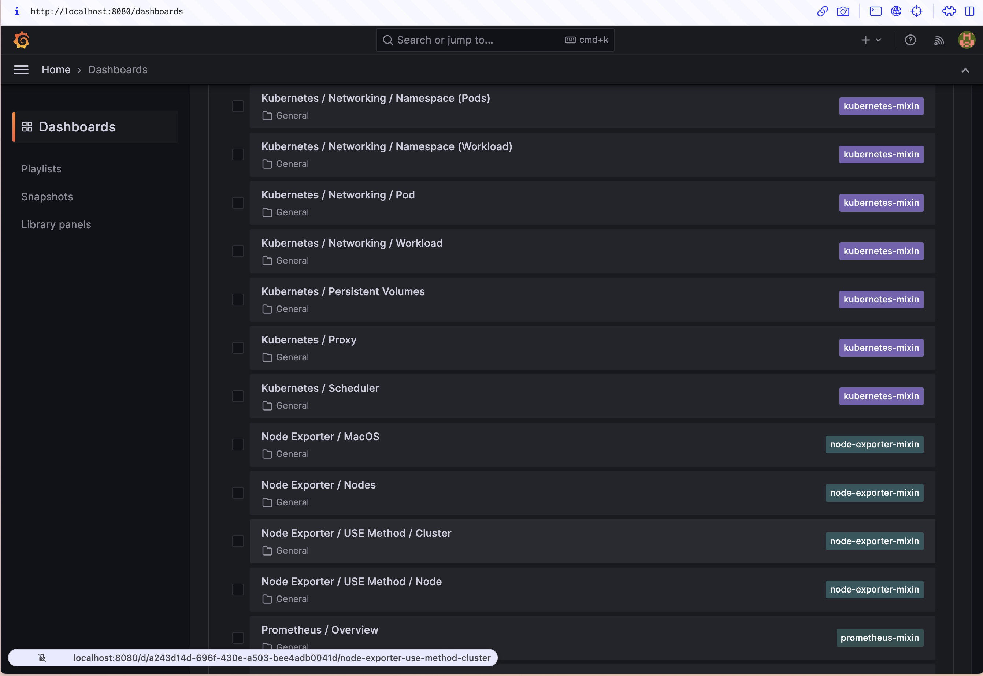This screenshot has height=676, width=983.
Task: Open the help question mark icon
Action: tap(910, 40)
